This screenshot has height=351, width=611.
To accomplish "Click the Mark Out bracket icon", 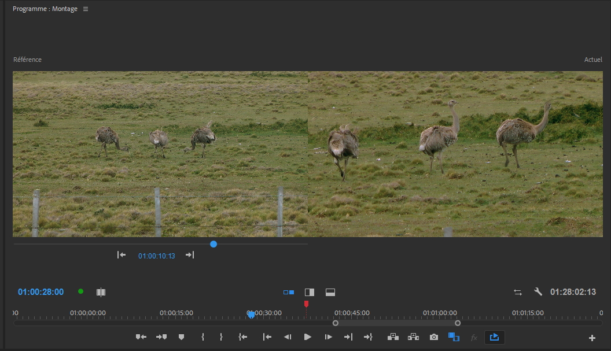I will point(221,337).
